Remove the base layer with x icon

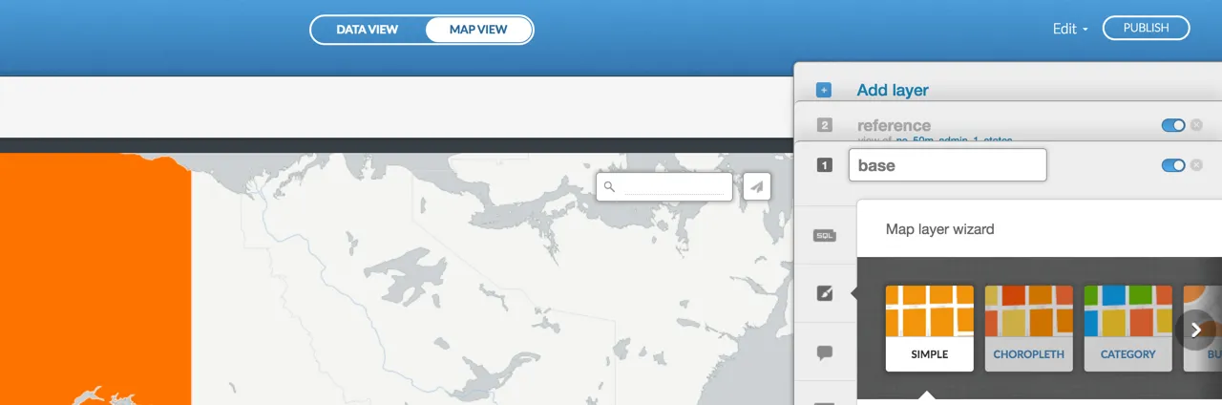(x=1196, y=165)
